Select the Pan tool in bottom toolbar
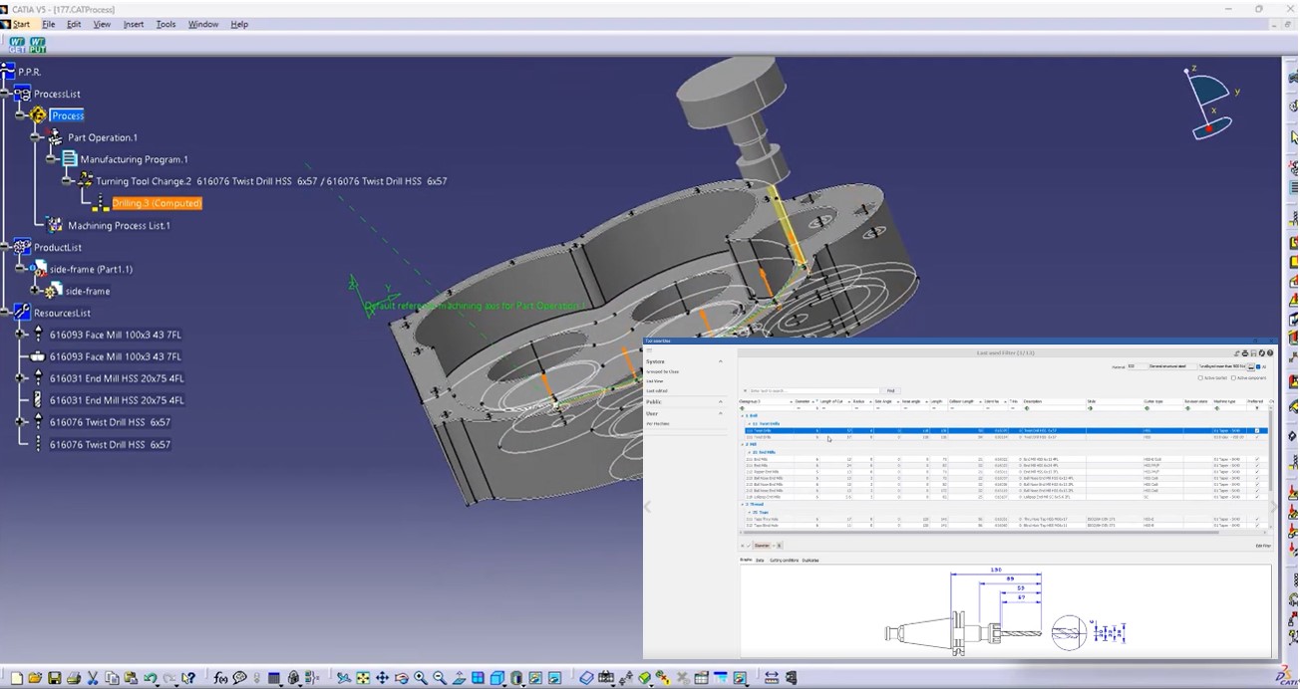This screenshot has width=1300, height=689. [x=382, y=678]
